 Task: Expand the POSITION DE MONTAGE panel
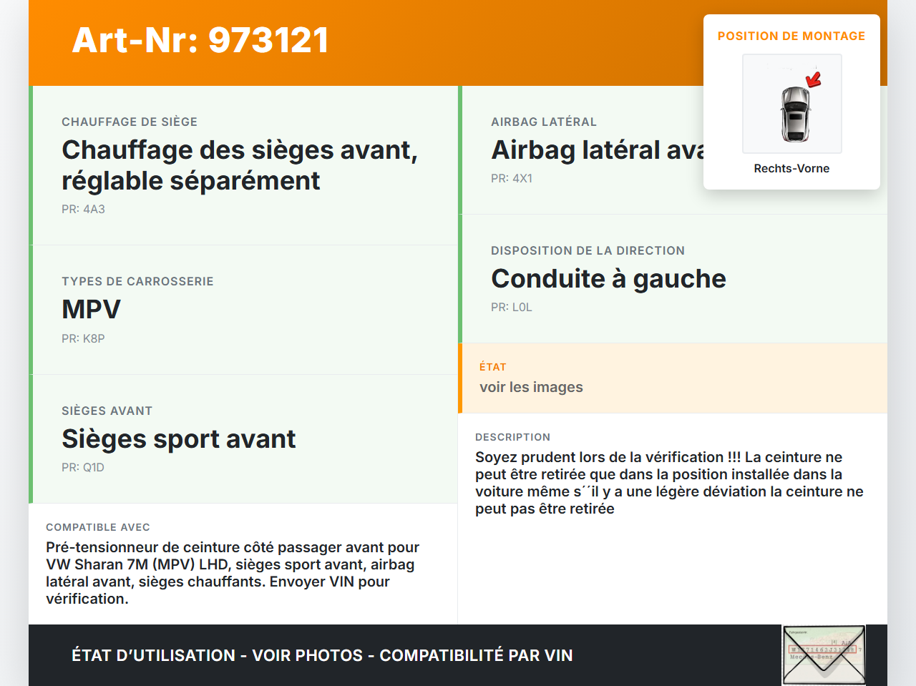791,36
